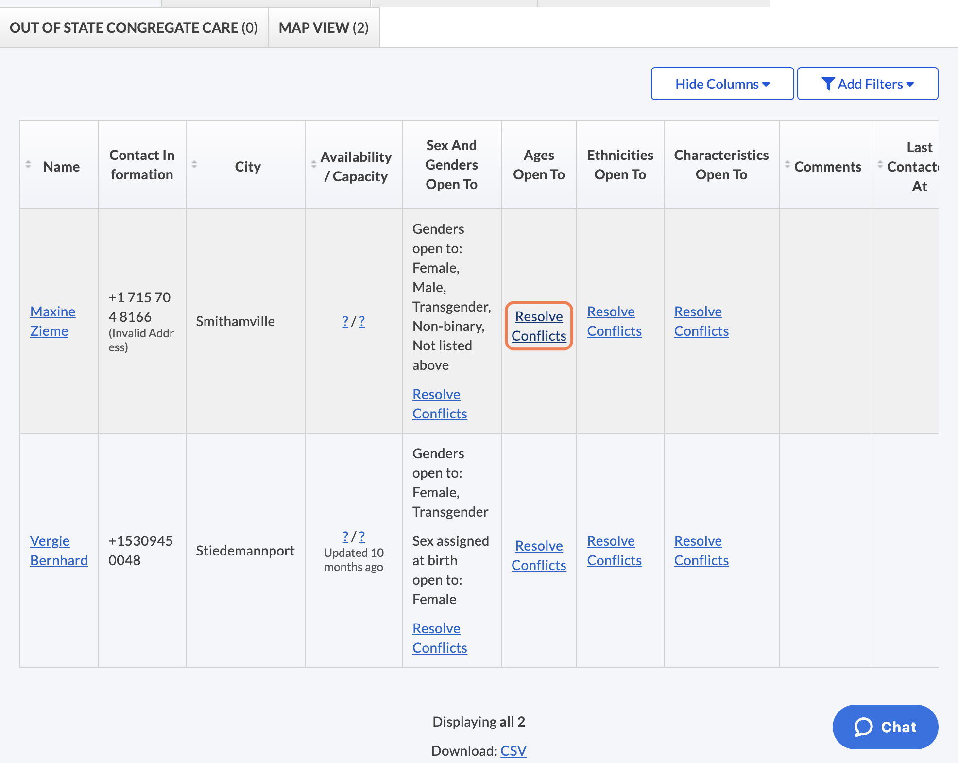Click the sort arrows beside Name column
The height and width of the screenshot is (763, 958).
tap(28, 165)
